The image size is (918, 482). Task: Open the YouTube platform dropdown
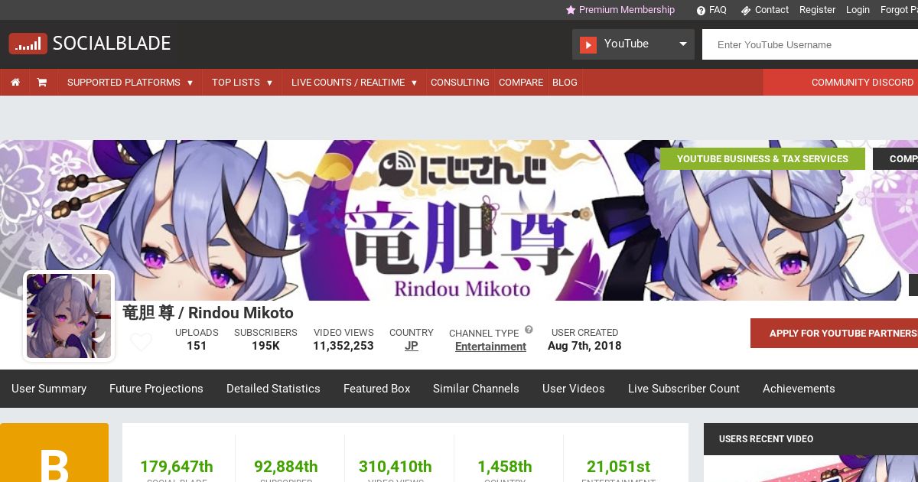[x=633, y=44]
